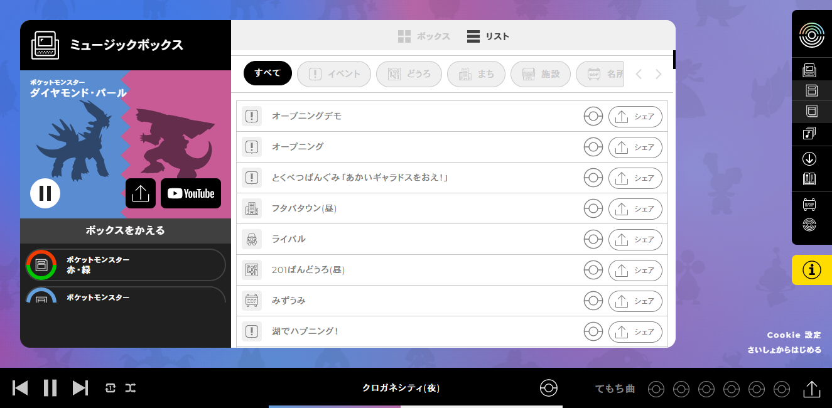The image size is (832, 408).
Task: Open the yellow information button
Action: (x=811, y=270)
